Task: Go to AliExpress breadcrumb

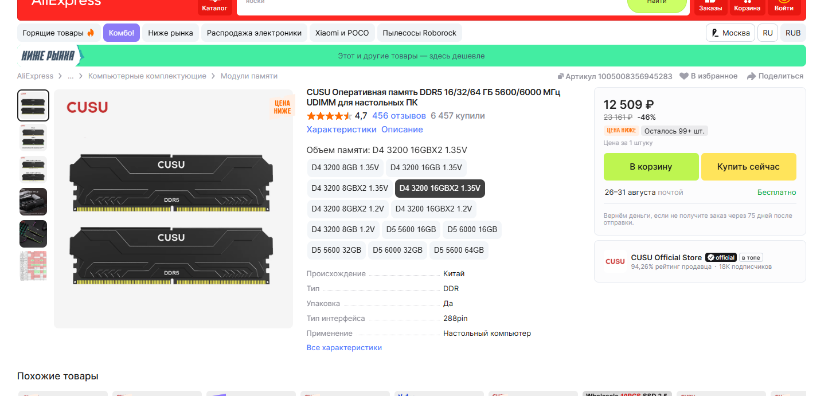Action: click(x=35, y=76)
